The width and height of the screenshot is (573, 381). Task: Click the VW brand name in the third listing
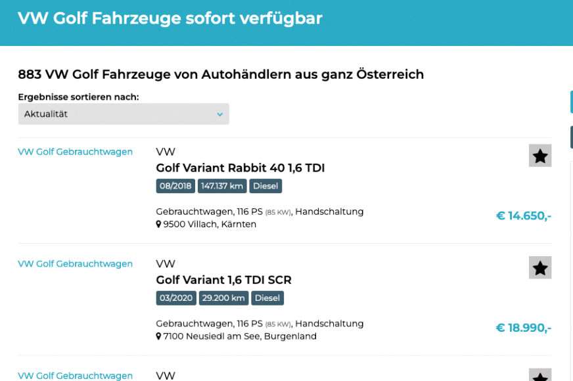tap(166, 376)
